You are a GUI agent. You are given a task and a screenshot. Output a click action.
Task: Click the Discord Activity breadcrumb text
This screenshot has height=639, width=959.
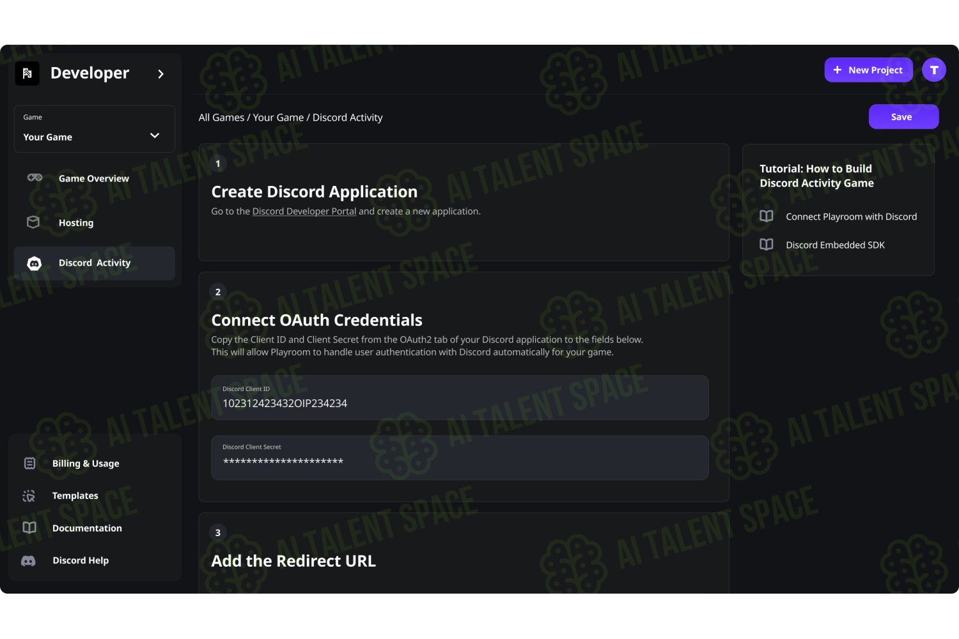348,118
